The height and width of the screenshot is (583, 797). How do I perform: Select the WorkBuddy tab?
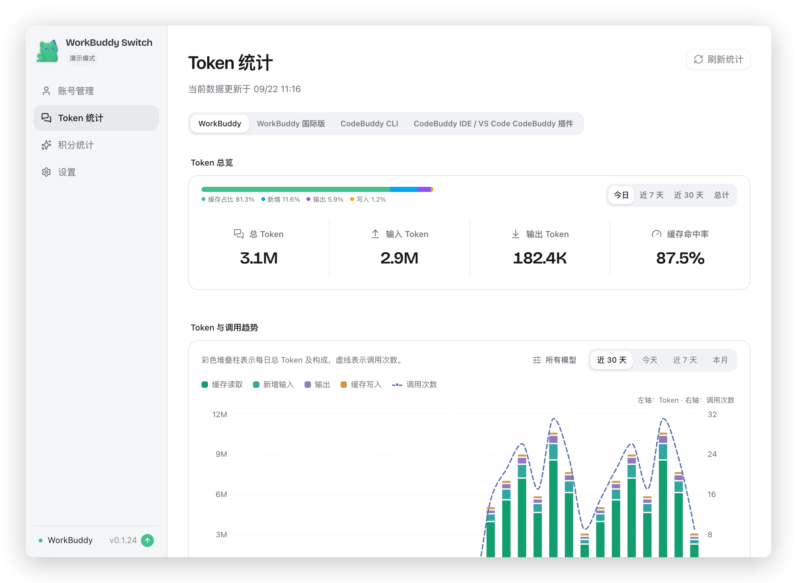pos(220,123)
